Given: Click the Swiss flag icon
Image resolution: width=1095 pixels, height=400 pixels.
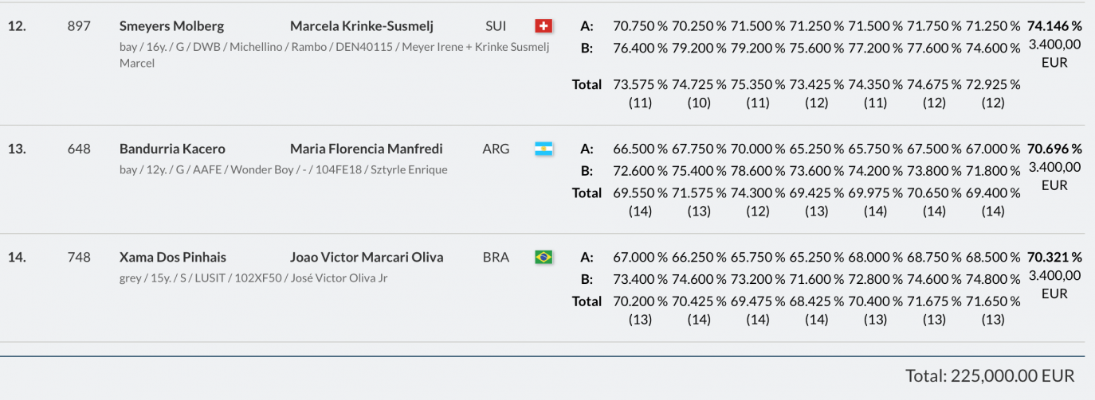Looking at the screenshot, I should [x=544, y=26].
